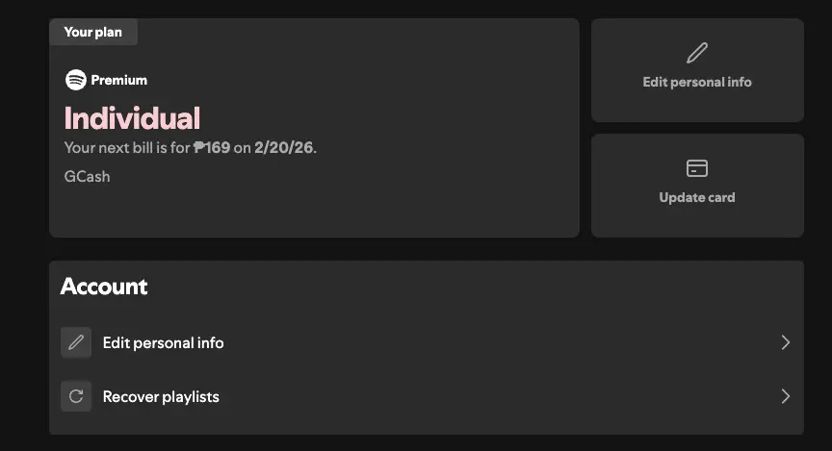This screenshot has height=451, width=832.
Task: Click the Premium label text
Action: click(x=118, y=80)
